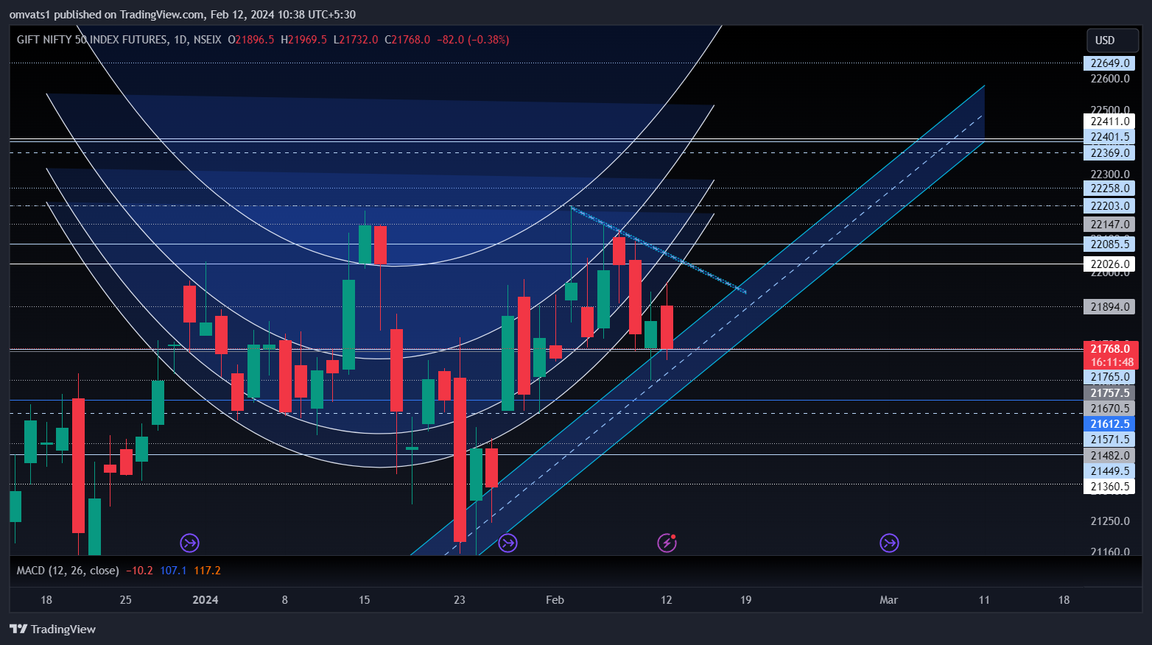This screenshot has width=1152, height=645.
Task: Click the USD currency button
Action: [x=1113, y=40]
